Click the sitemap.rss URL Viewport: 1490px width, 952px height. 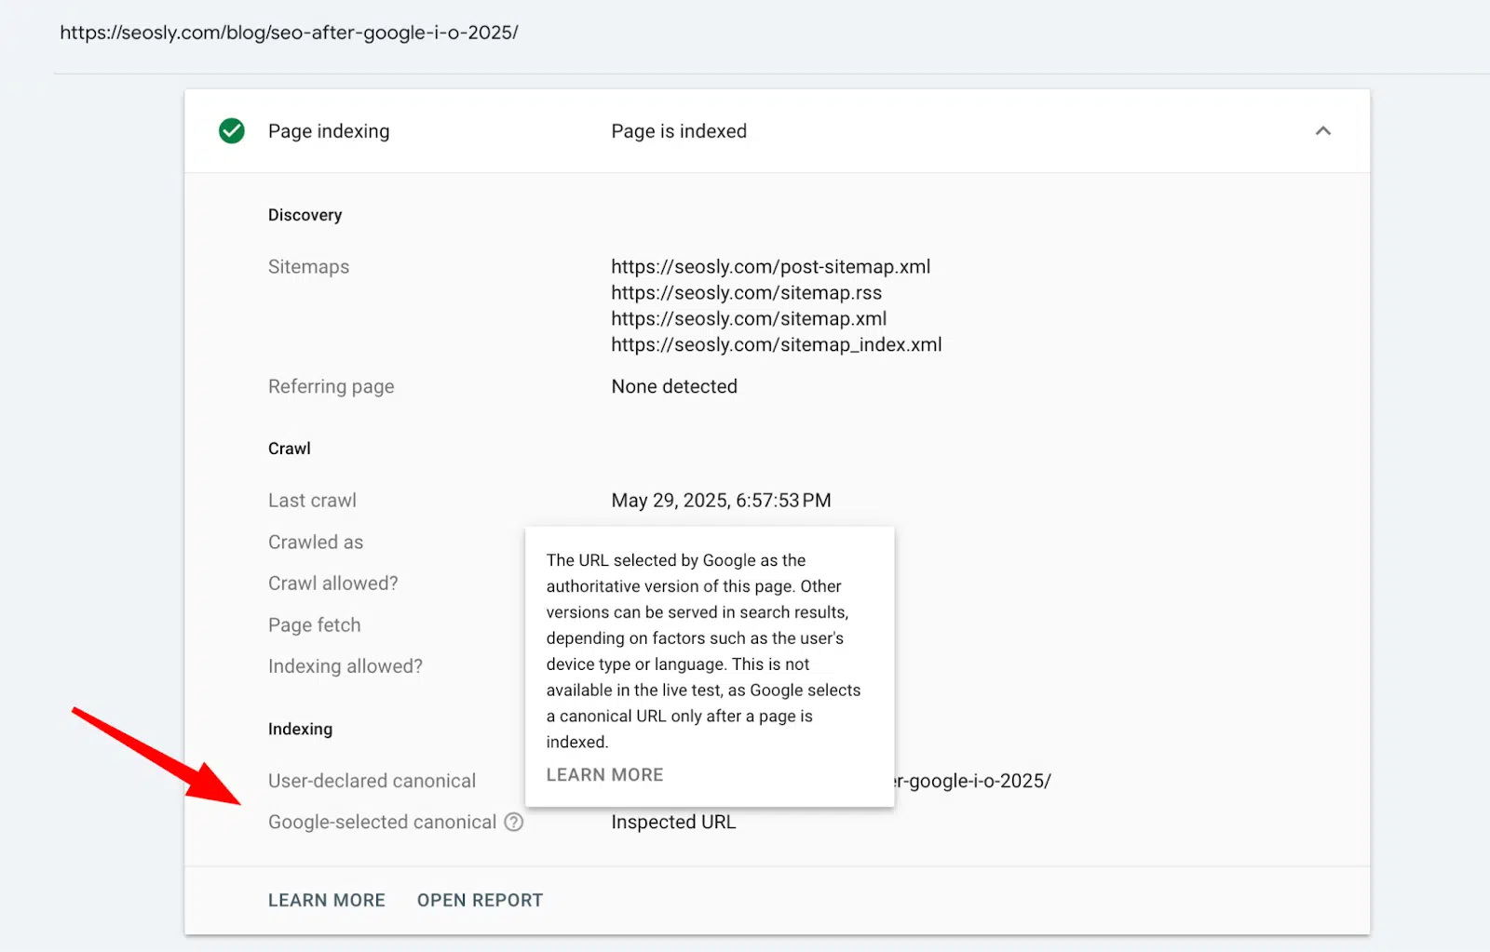[746, 293]
